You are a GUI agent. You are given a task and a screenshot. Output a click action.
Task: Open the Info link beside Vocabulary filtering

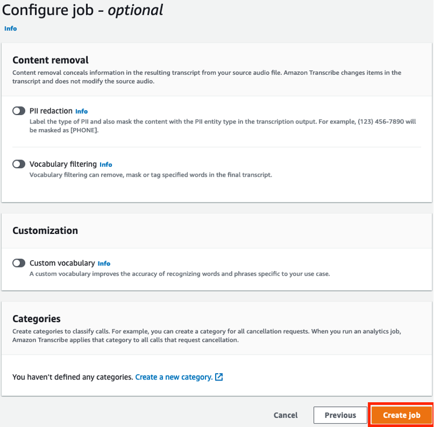pyautogui.click(x=106, y=165)
